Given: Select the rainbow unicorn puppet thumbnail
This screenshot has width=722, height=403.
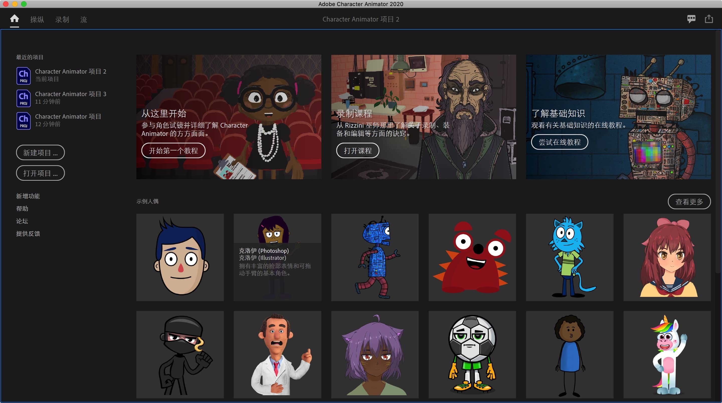Looking at the screenshot, I should (667, 355).
